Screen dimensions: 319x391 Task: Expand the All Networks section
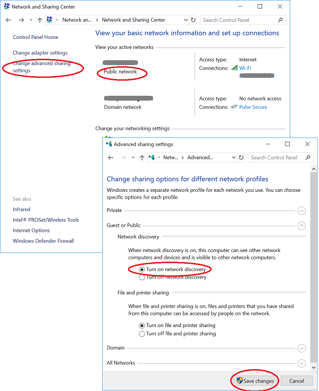pos(301,363)
